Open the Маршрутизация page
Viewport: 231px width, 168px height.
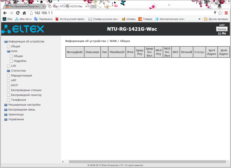point(20,75)
